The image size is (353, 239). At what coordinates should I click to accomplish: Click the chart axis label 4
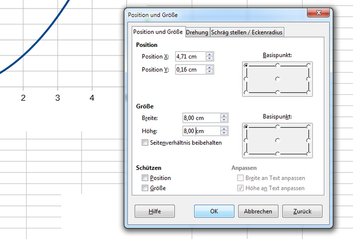click(92, 98)
